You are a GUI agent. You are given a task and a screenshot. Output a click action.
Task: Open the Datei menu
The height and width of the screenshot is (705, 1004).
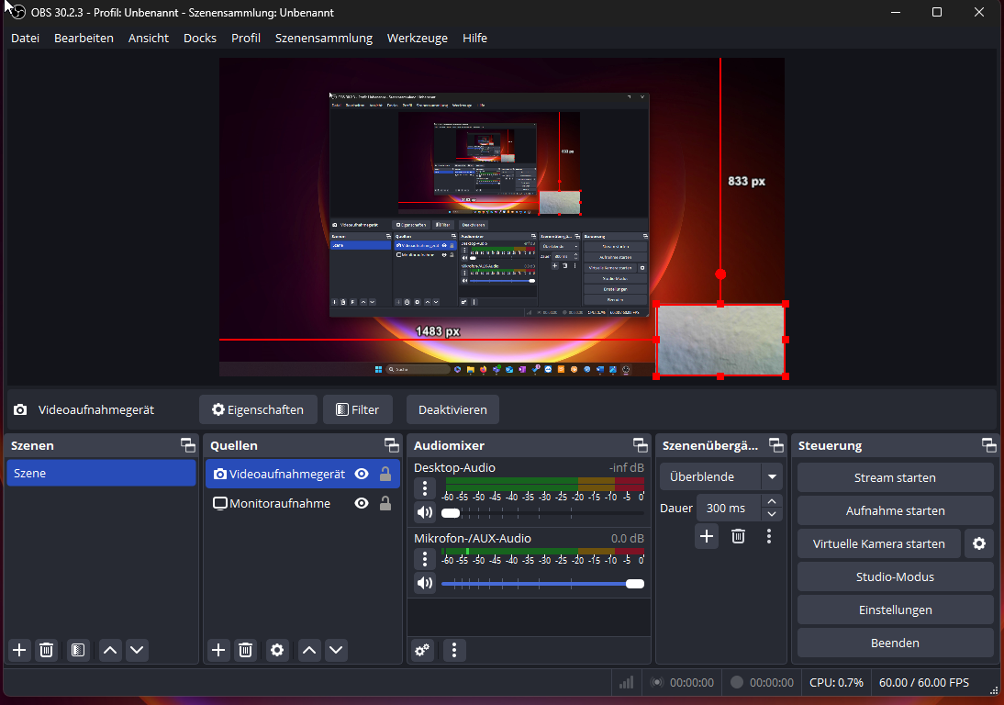click(25, 38)
